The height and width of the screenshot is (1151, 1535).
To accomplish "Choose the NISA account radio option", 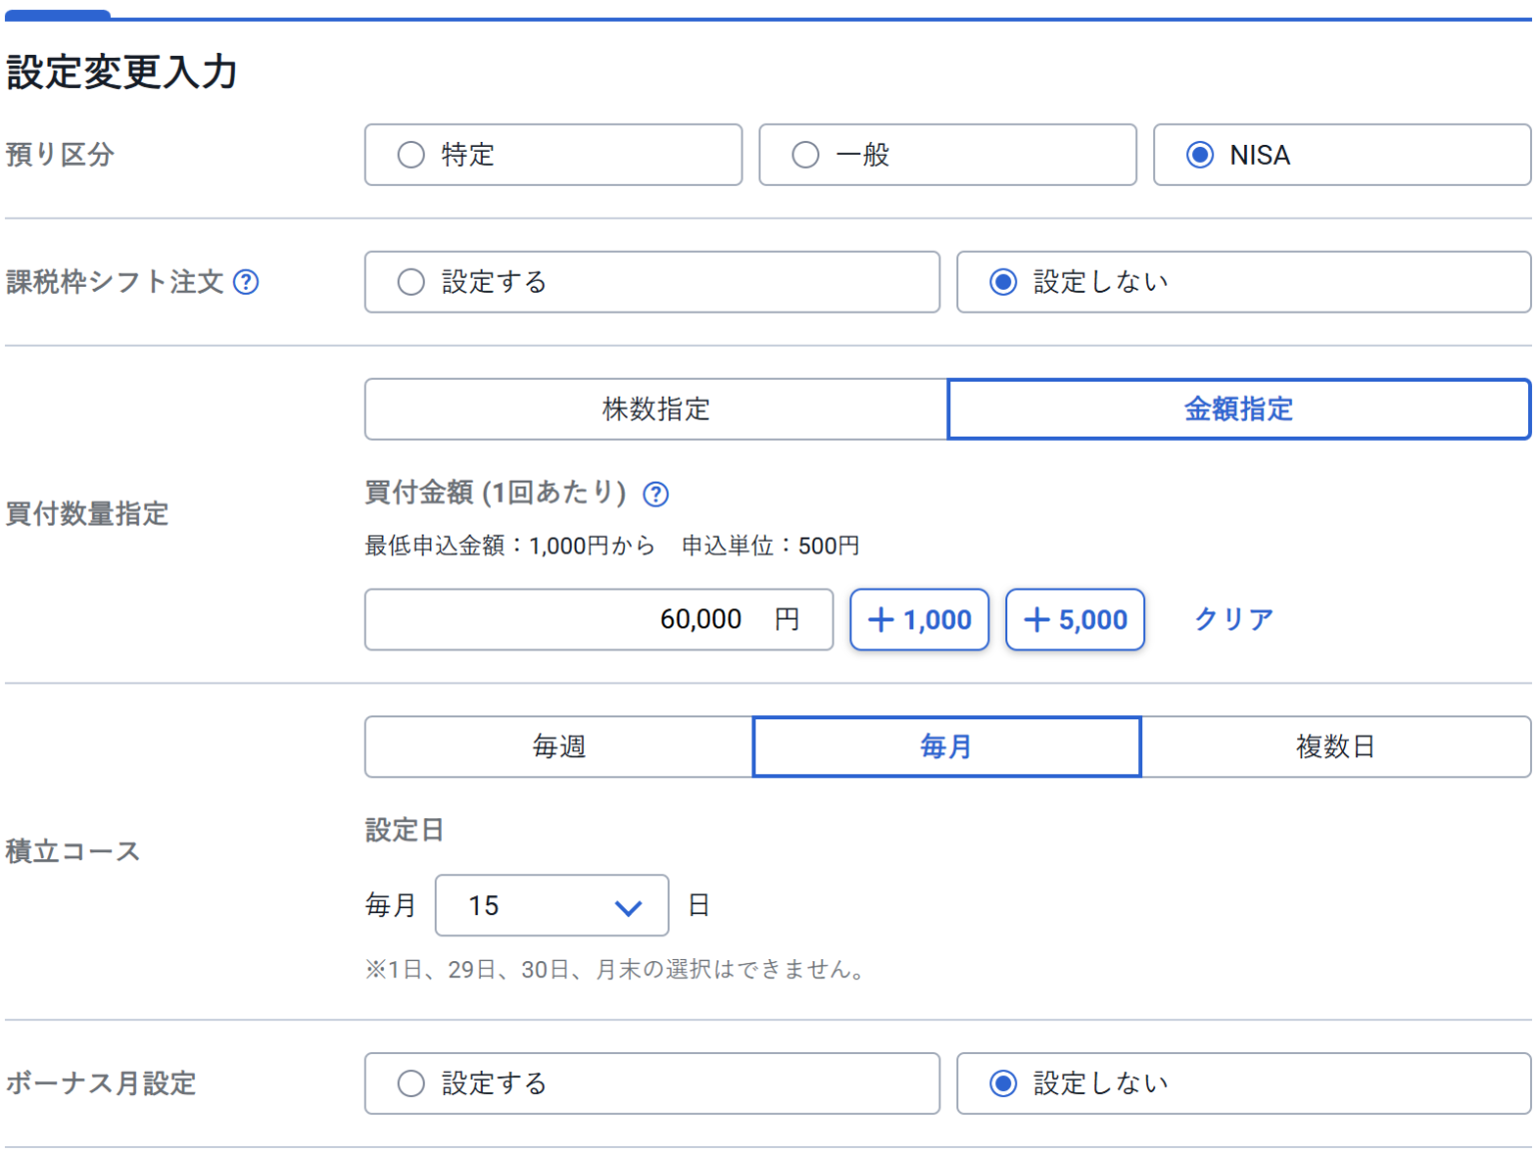I will 1341,155.
